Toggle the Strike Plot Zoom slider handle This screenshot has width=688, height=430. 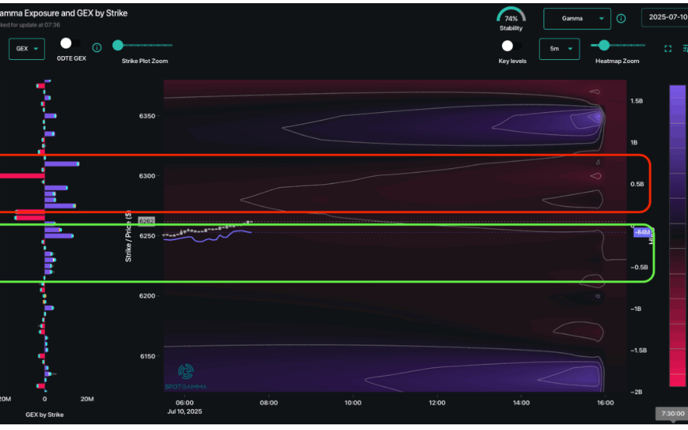[x=117, y=45]
